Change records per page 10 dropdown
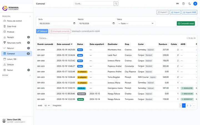The width and height of the screenshot is (200, 125). point(47,106)
